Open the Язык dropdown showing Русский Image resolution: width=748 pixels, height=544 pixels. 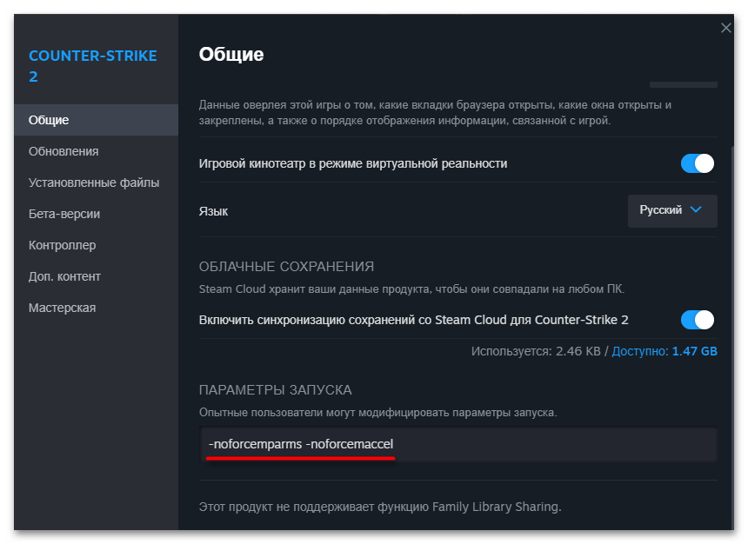point(671,211)
